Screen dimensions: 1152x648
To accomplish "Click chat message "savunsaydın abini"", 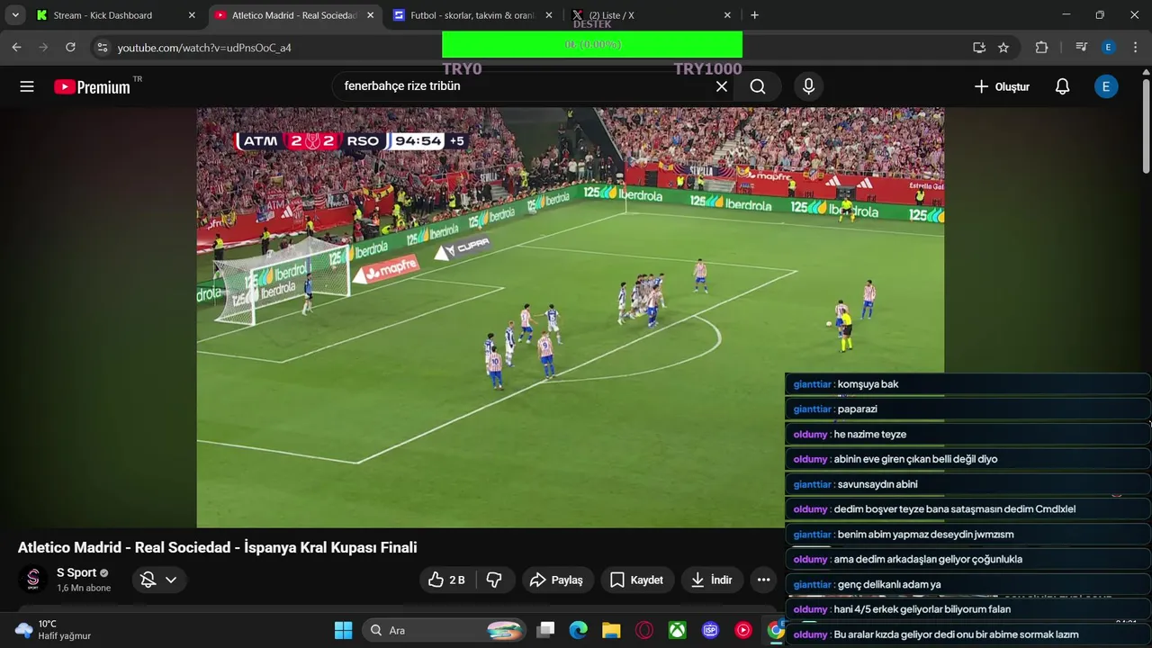I will point(877,484).
